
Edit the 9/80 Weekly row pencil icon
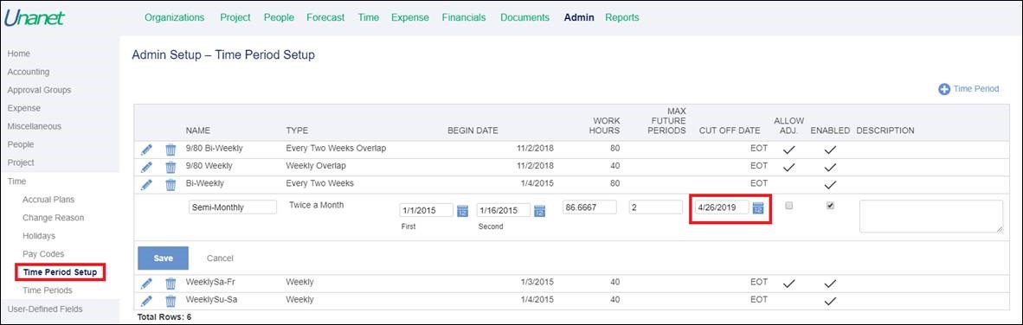[147, 167]
